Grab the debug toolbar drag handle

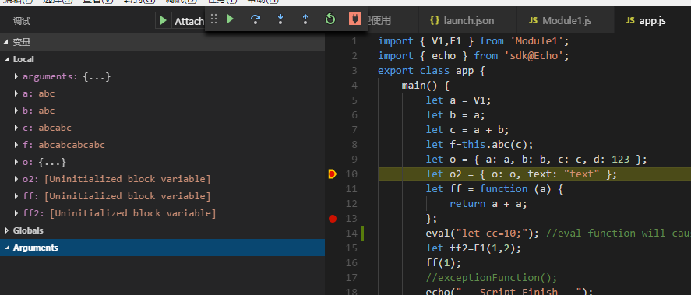213,19
